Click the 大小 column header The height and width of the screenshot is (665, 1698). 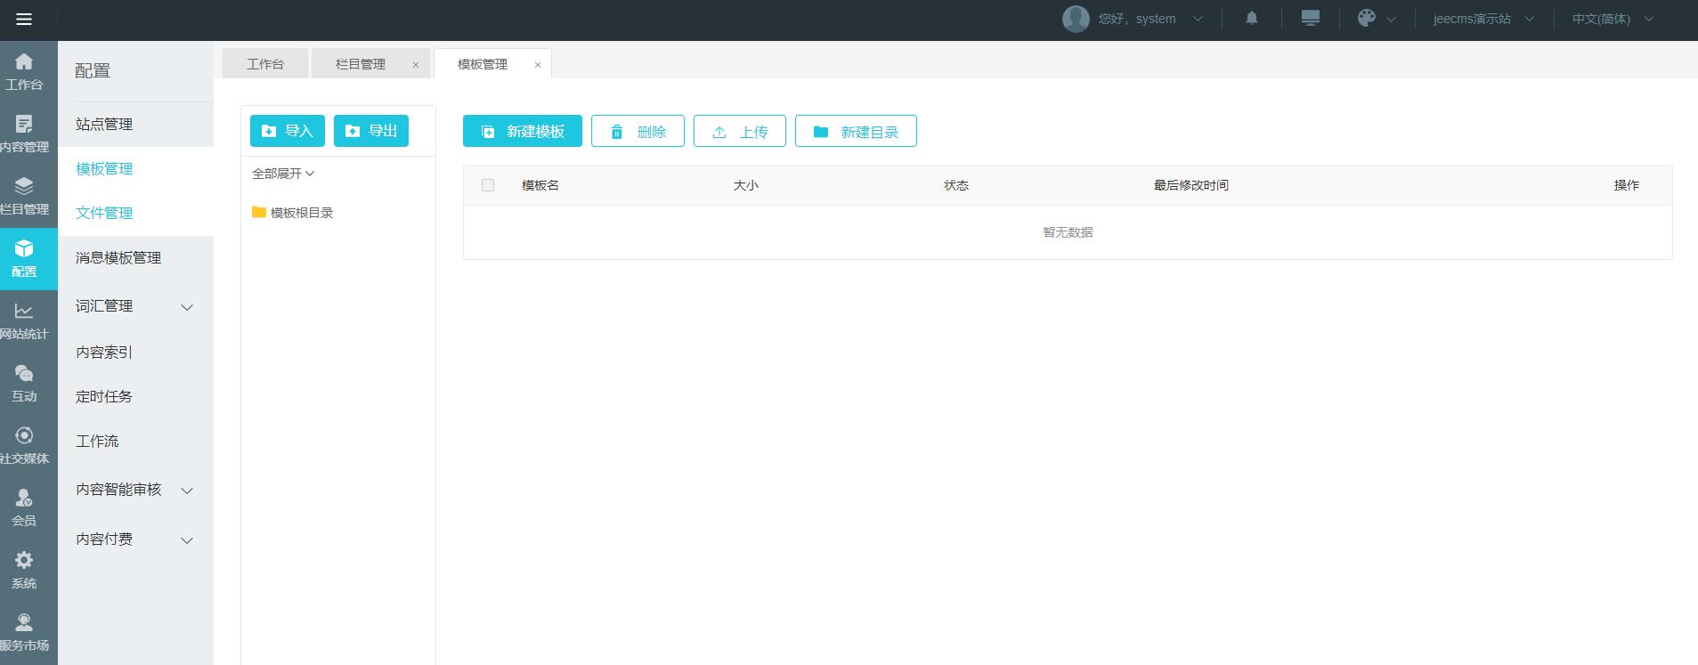click(x=746, y=185)
